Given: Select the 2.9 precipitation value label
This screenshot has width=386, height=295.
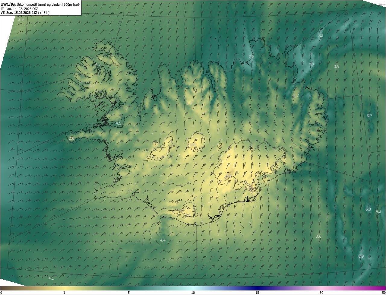Looking at the screenshot, I should point(21,19).
